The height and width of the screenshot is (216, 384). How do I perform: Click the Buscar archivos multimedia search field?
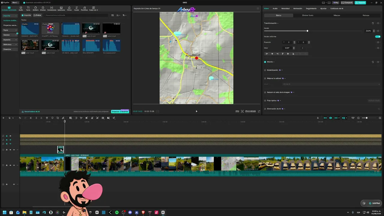tap(76, 15)
